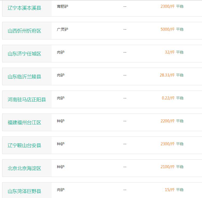Click the 0.22/斤 price in 正阳县 row
Viewport: 202px width, 198px height.
click(168, 98)
